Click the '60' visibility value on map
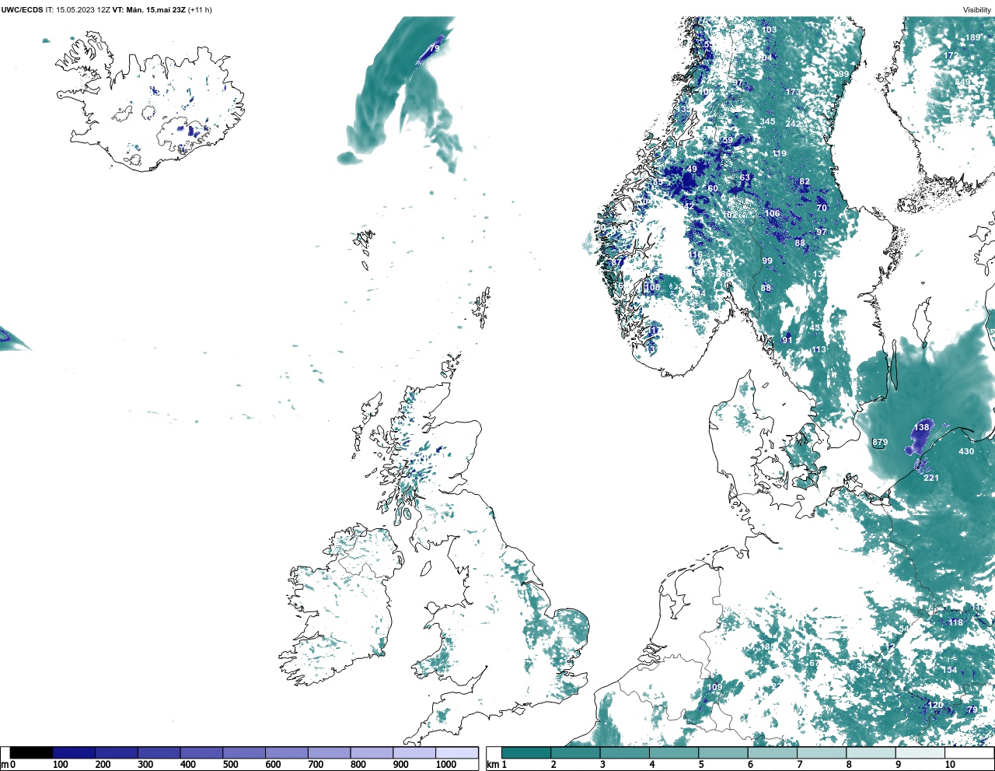995x771 pixels. tap(713, 188)
